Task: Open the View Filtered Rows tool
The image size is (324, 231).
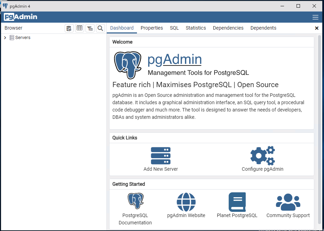Action: click(90, 28)
